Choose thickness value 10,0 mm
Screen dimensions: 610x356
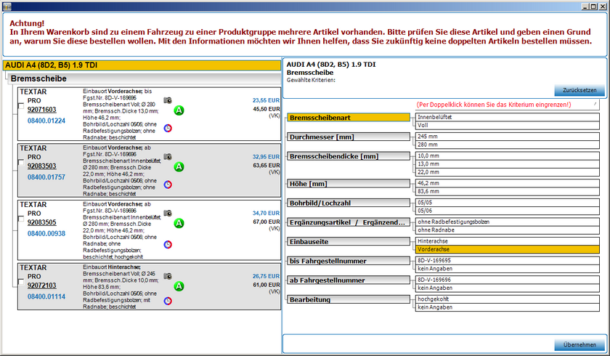508,155
